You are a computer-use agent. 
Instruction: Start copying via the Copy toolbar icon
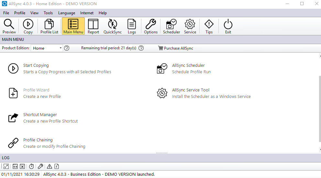tap(28, 26)
